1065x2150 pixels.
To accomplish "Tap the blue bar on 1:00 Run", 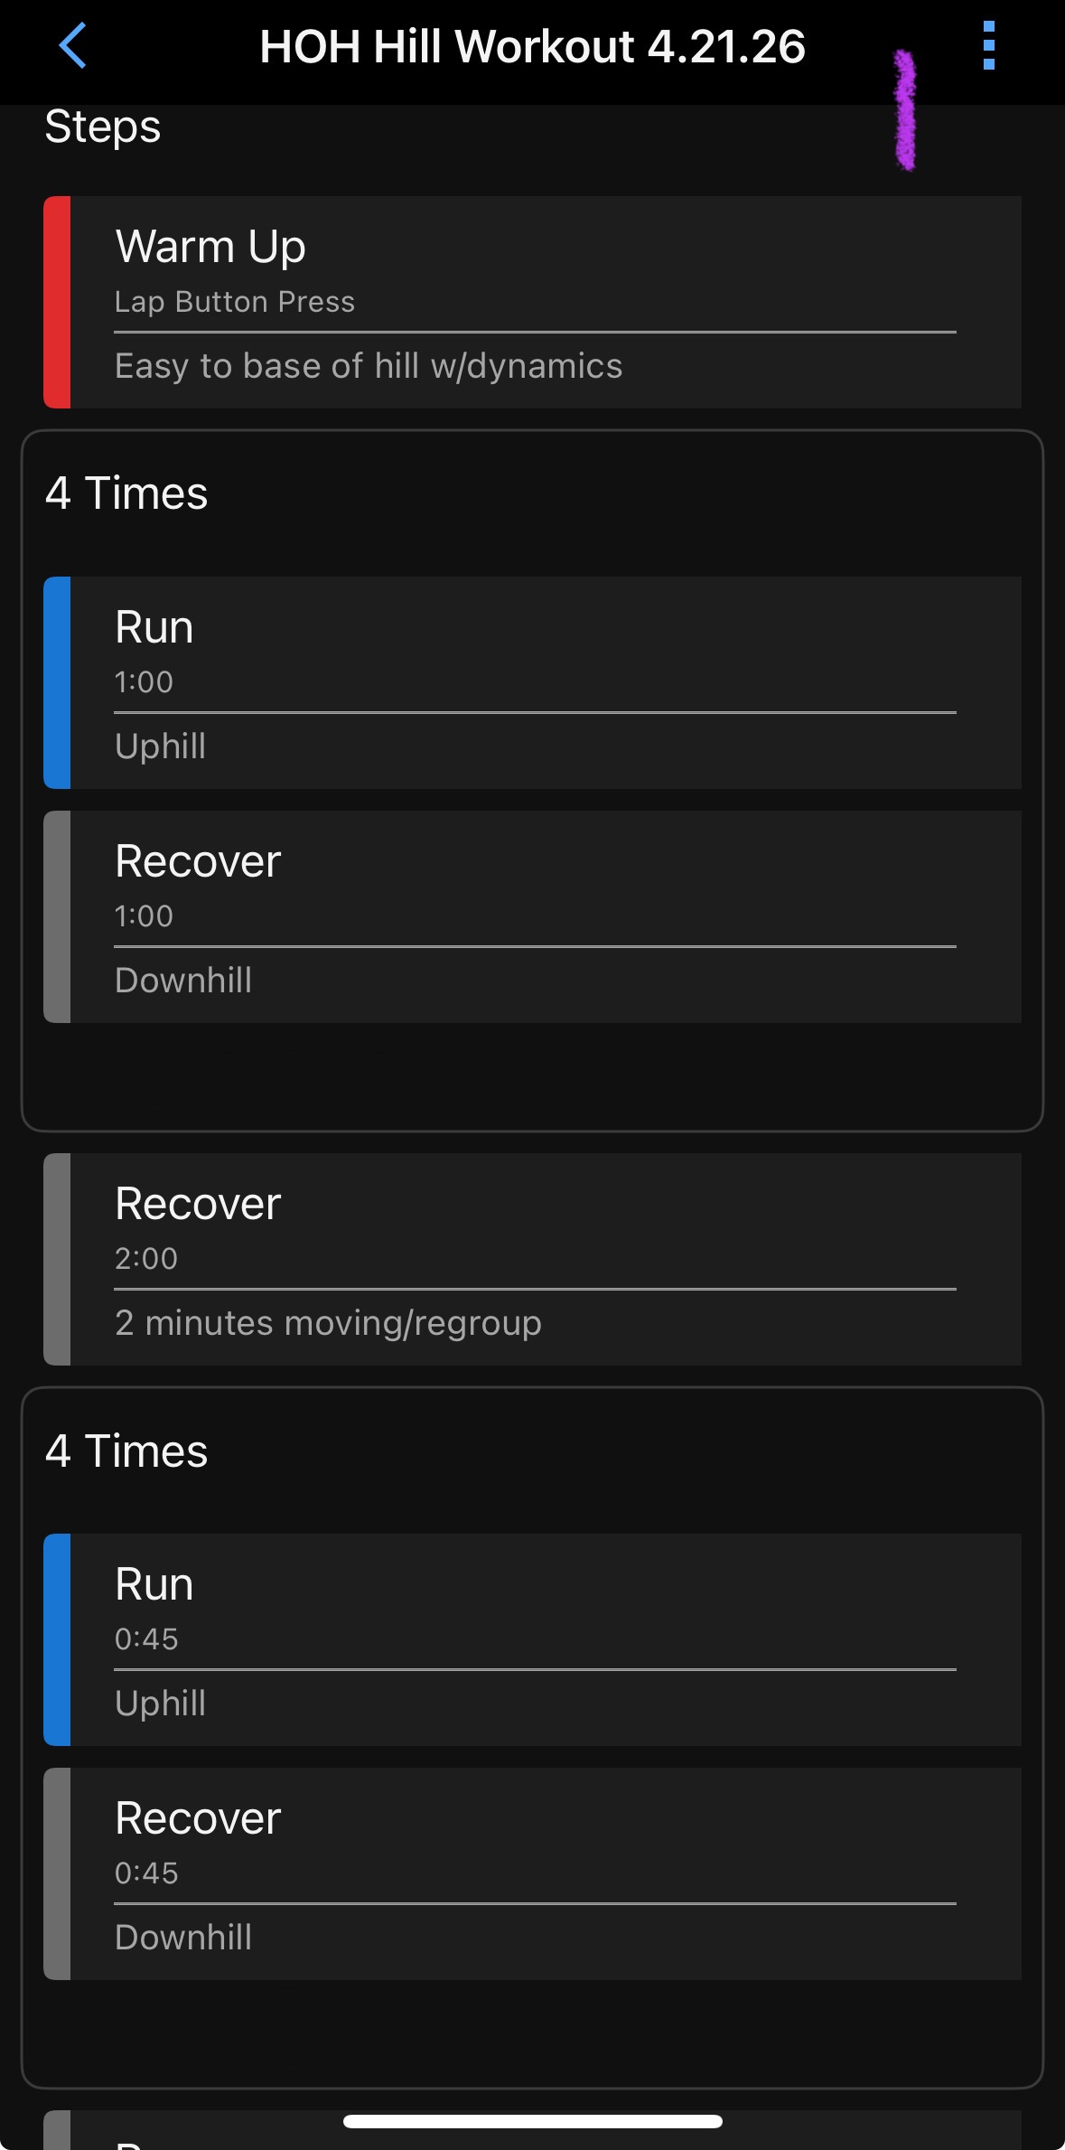I will pyautogui.click(x=57, y=682).
